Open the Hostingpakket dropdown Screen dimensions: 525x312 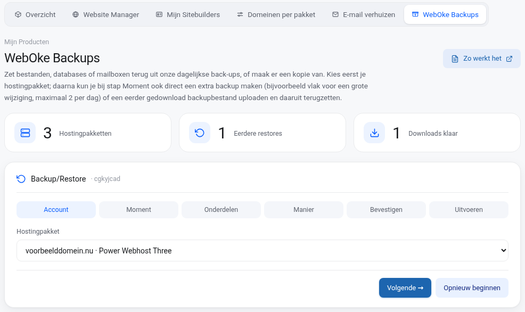pos(262,250)
